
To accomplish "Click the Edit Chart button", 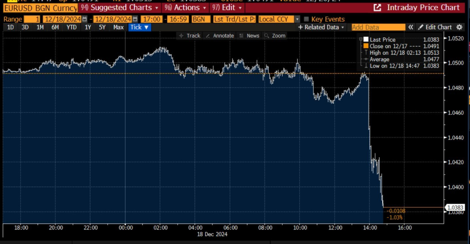I will 435,27.
